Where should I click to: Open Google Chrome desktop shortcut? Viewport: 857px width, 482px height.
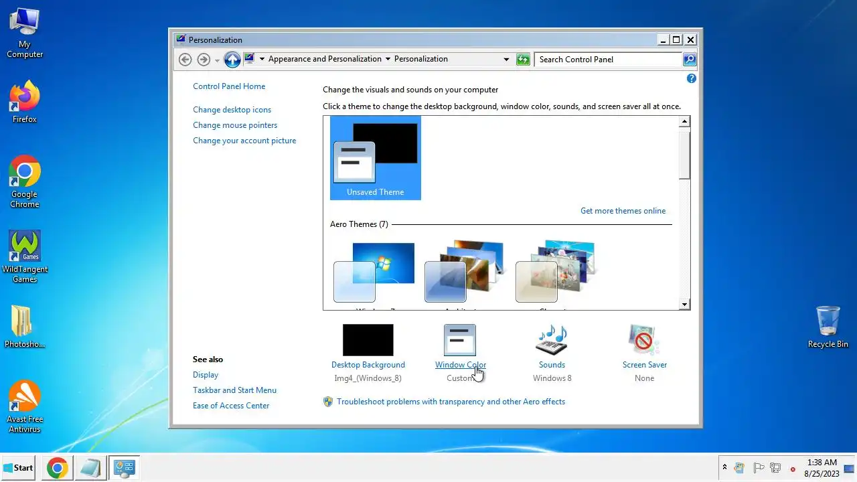pos(25,182)
